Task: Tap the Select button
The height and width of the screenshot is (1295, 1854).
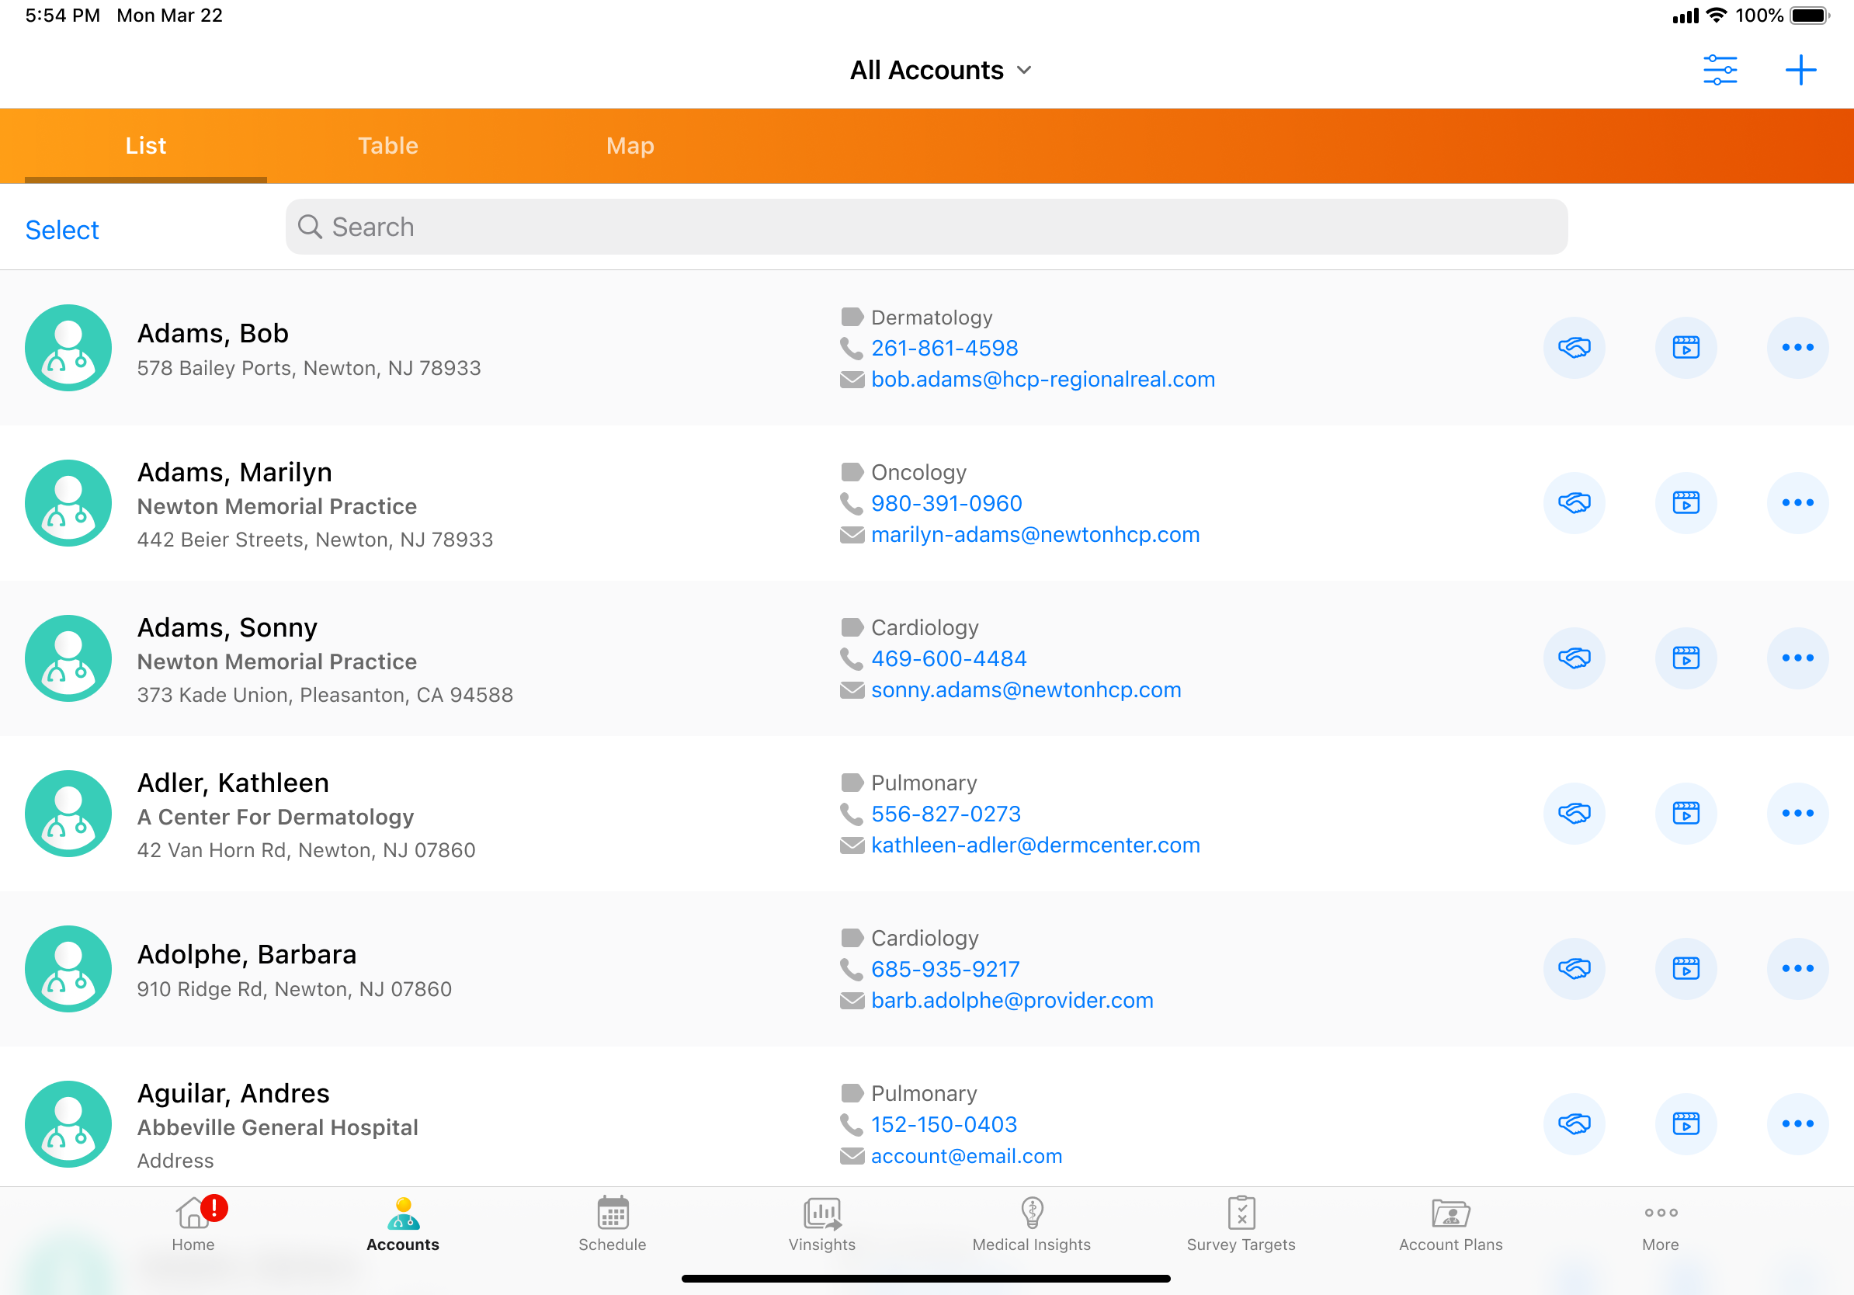Action: tap(62, 230)
